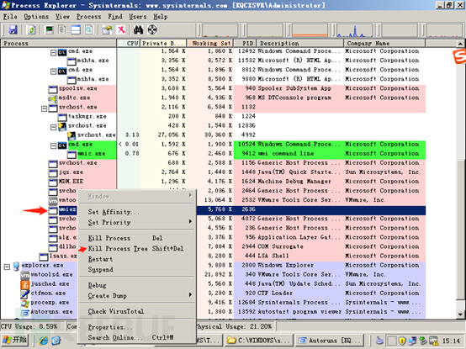Expand the Create Dump submenu
This screenshot has height=349, width=466.
pyautogui.click(x=137, y=295)
